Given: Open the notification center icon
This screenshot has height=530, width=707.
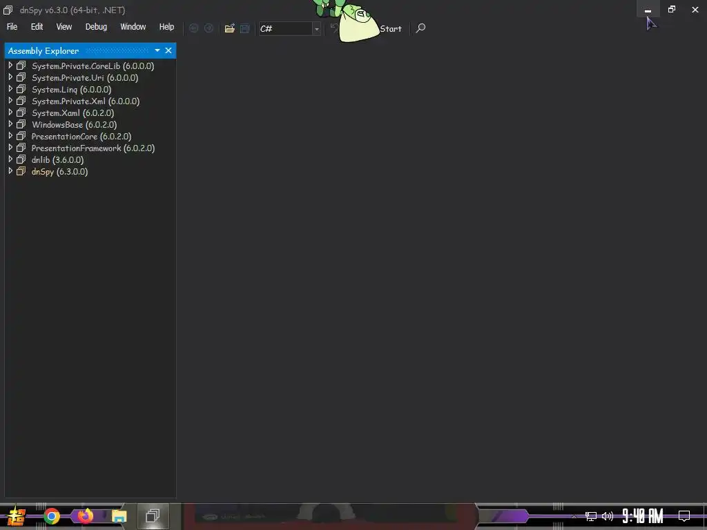Looking at the screenshot, I should 684,516.
